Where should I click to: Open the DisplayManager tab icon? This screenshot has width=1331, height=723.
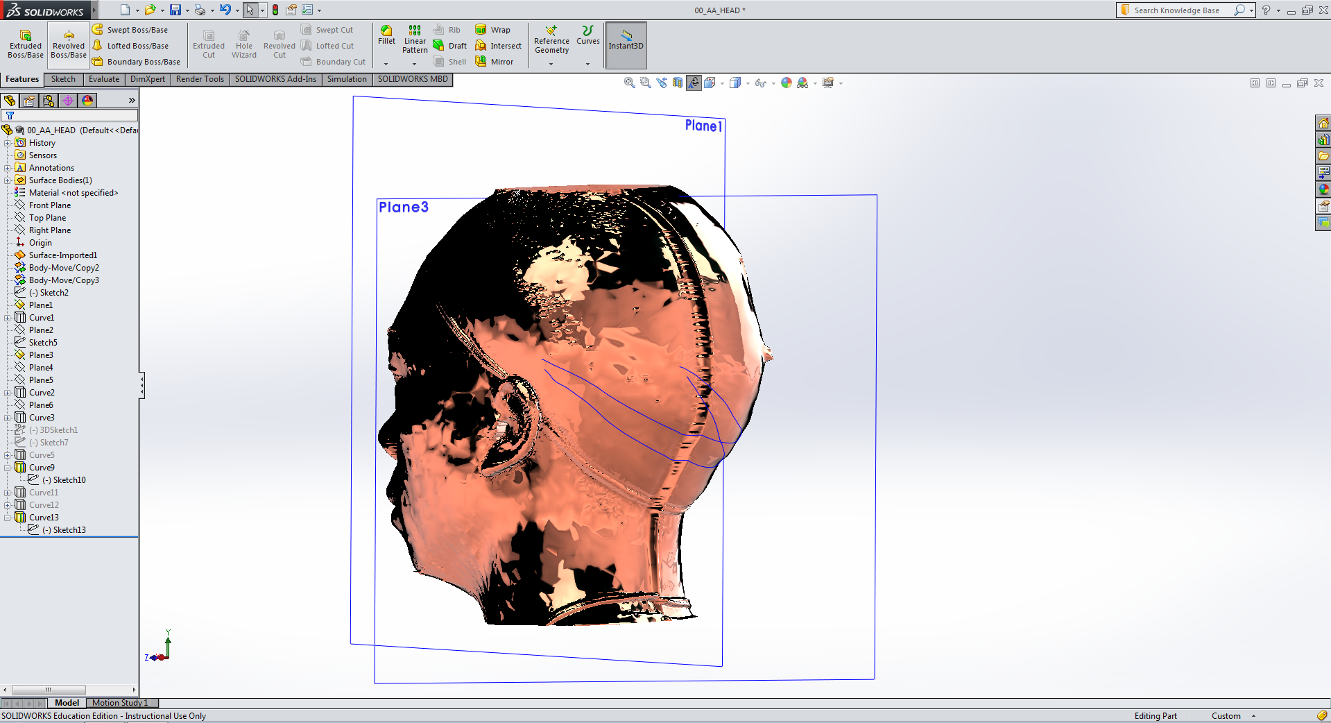click(87, 101)
